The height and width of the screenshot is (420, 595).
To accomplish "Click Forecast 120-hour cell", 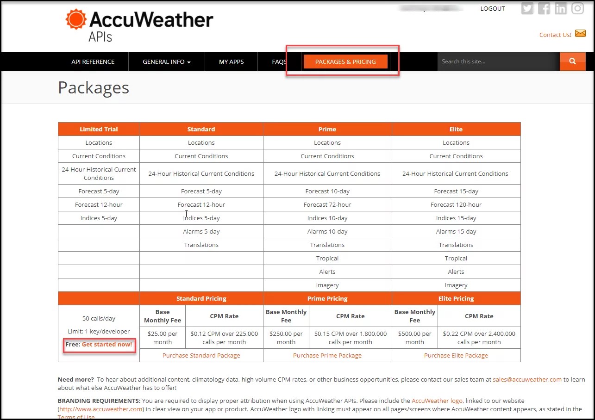I will click(456, 204).
